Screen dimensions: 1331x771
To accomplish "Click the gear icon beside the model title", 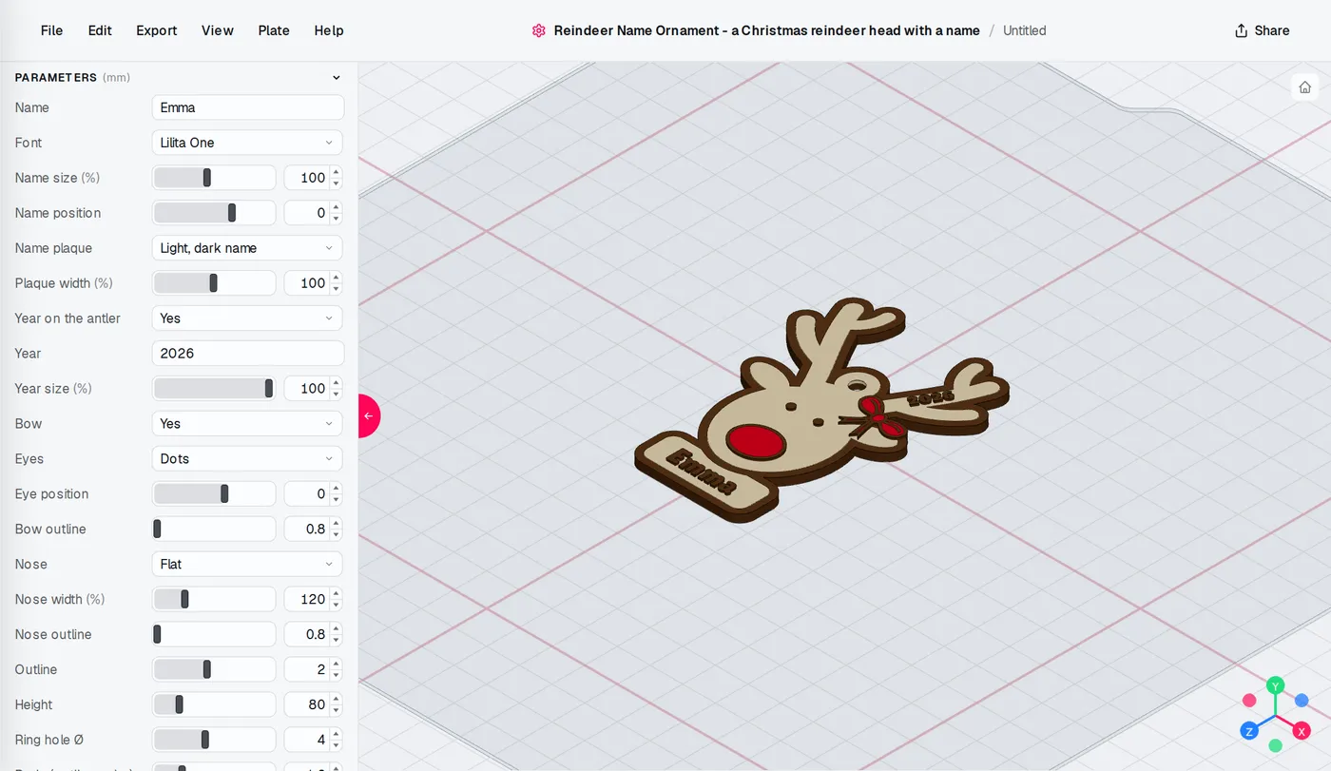I will (x=539, y=30).
